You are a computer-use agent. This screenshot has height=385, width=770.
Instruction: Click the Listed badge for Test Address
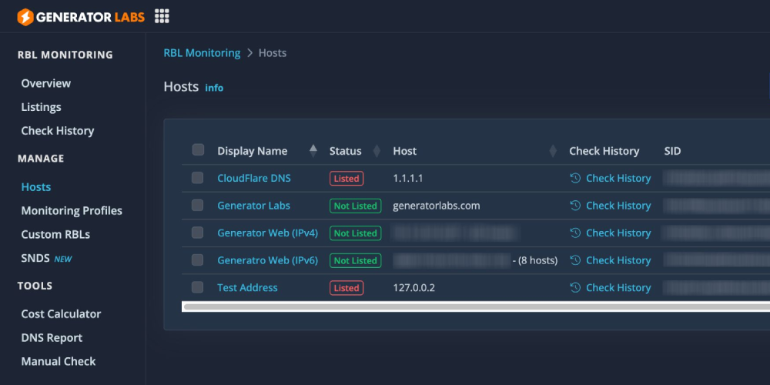click(x=346, y=288)
